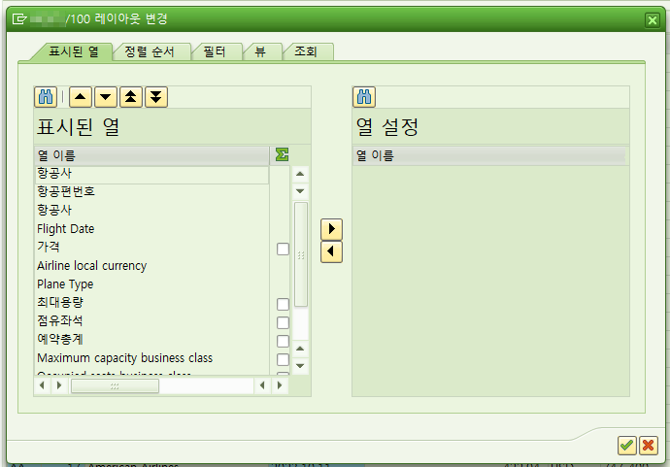Click dialog title bar menu icon
This screenshot has width=670, height=467.
pyautogui.click(x=19, y=18)
